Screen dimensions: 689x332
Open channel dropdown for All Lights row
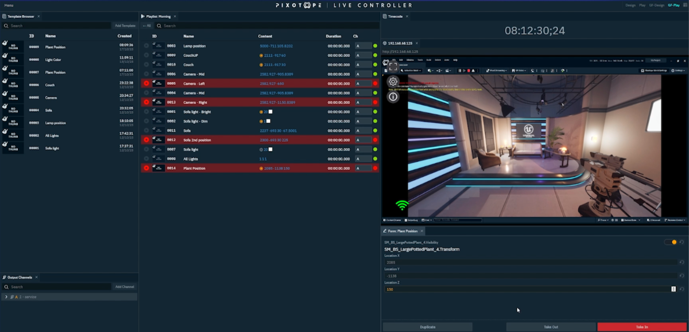pyautogui.click(x=363, y=159)
